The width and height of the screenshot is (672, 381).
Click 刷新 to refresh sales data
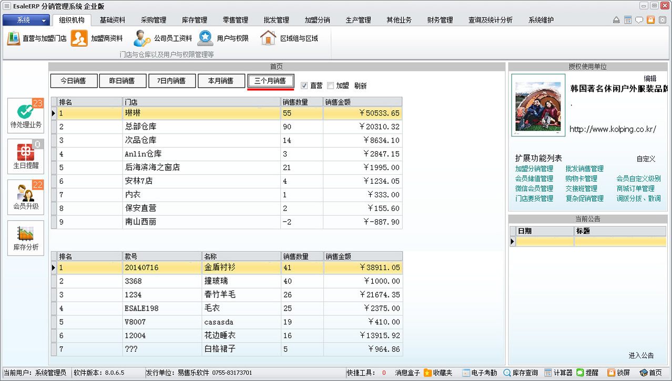tap(360, 86)
